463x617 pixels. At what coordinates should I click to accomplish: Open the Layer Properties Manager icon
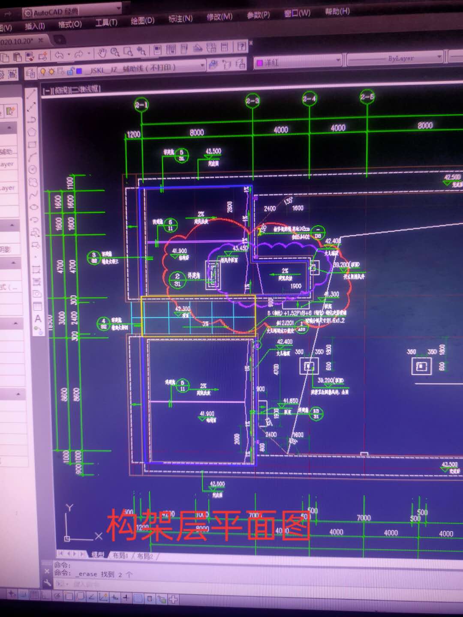tap(30, 73)
